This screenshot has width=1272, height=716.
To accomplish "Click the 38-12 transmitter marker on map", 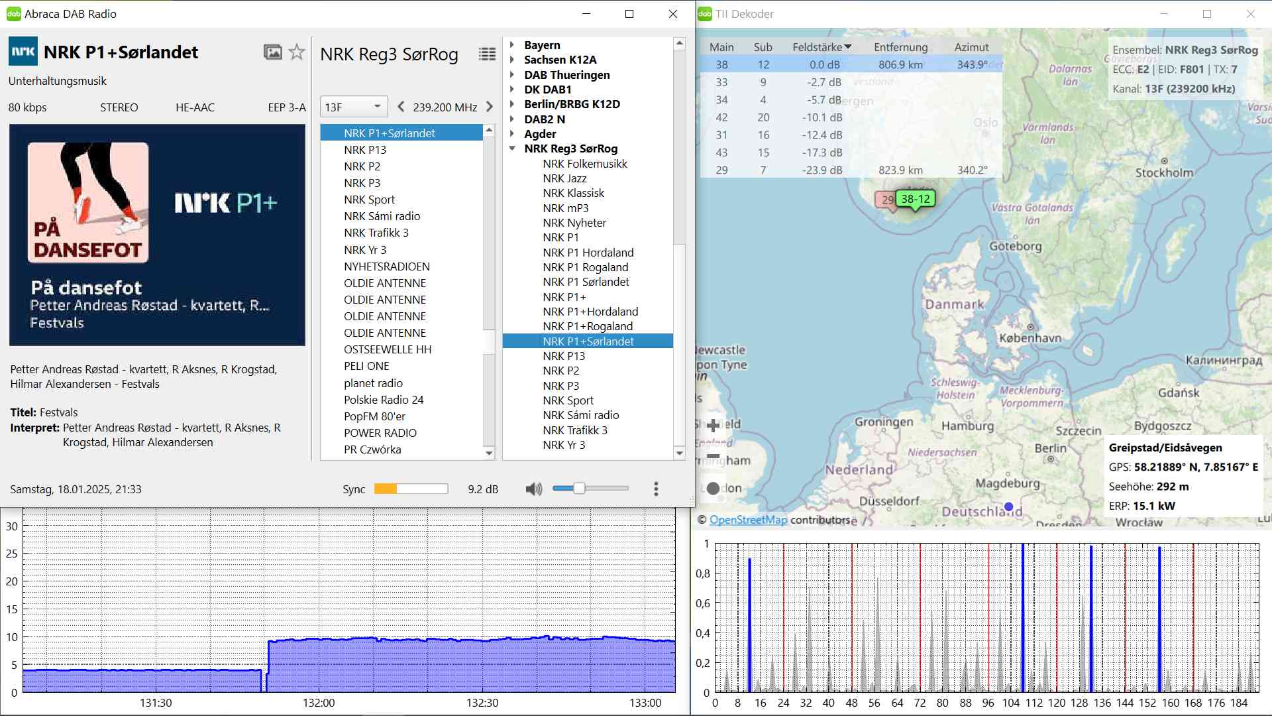I will 916,199.
